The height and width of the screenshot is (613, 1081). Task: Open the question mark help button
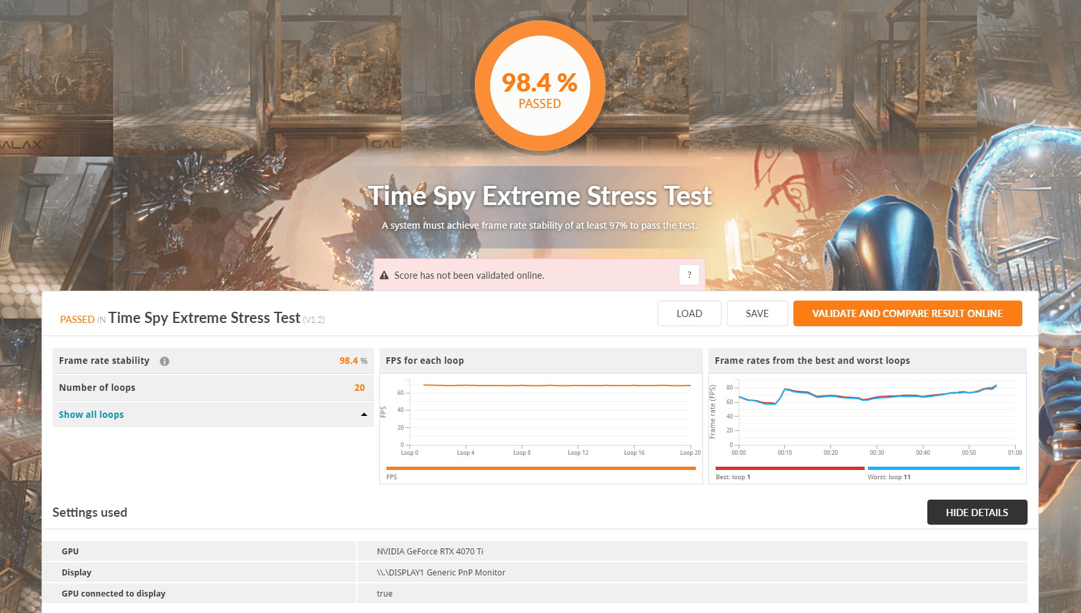(x=689, y=275)
